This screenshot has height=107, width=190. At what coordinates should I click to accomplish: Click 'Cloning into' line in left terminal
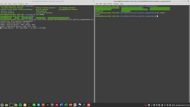click(x=18, y=21)
